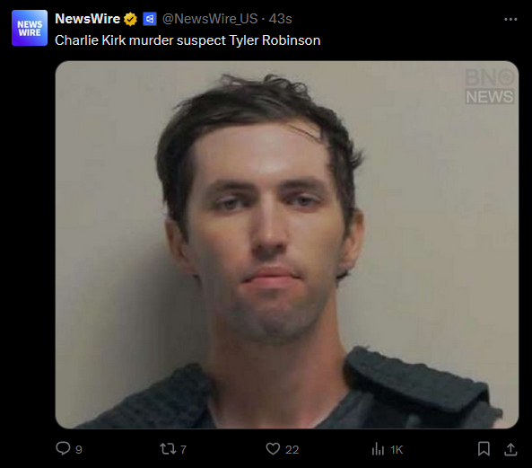The width and height of the screenshot is (532, 468).
Task: Bookmark this NewsWire post
Action: (x=484, y=449)
